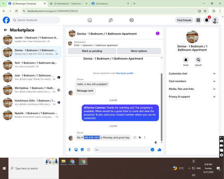Screen dimensions: 224x179
Task: Send a thumbs-up like
Action: (159, 149)
